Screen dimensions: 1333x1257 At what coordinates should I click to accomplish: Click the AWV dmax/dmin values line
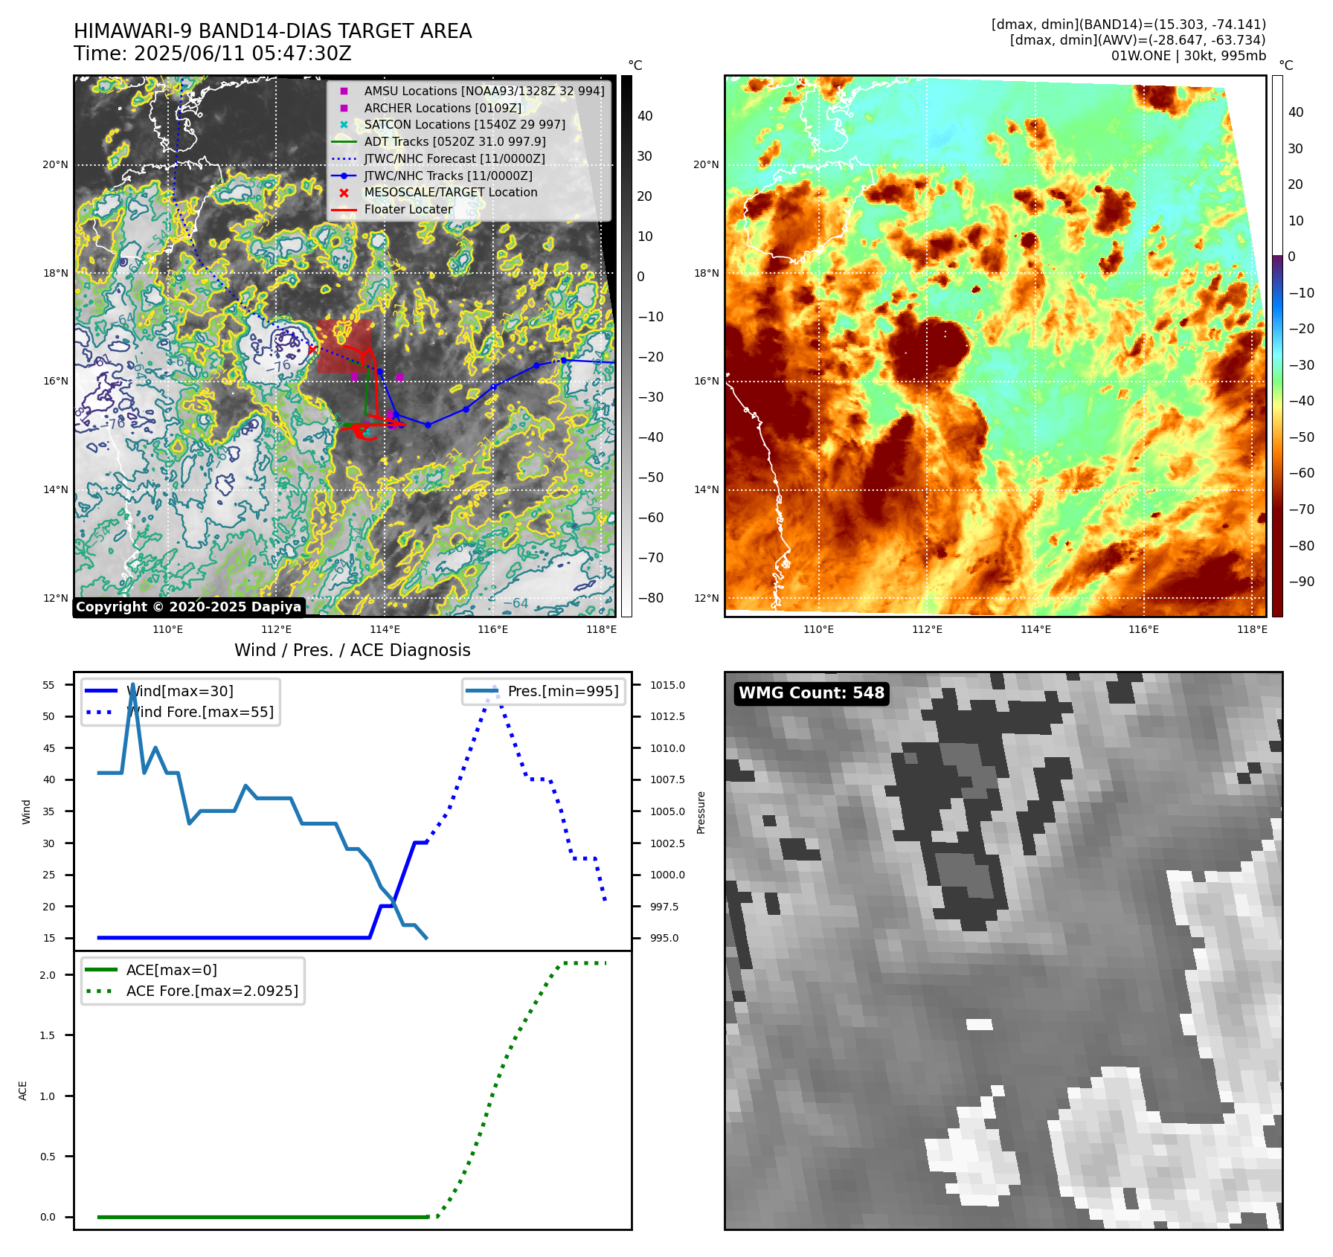coord(1137,40)
